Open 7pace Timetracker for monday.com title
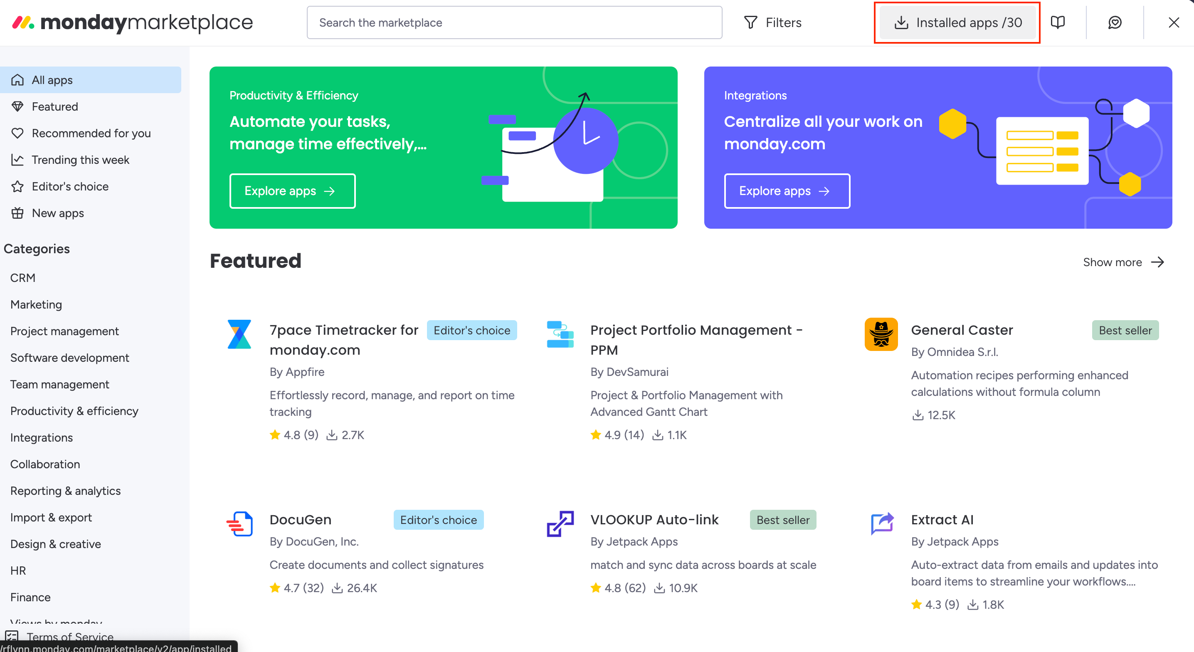 [x=344, y=340]
